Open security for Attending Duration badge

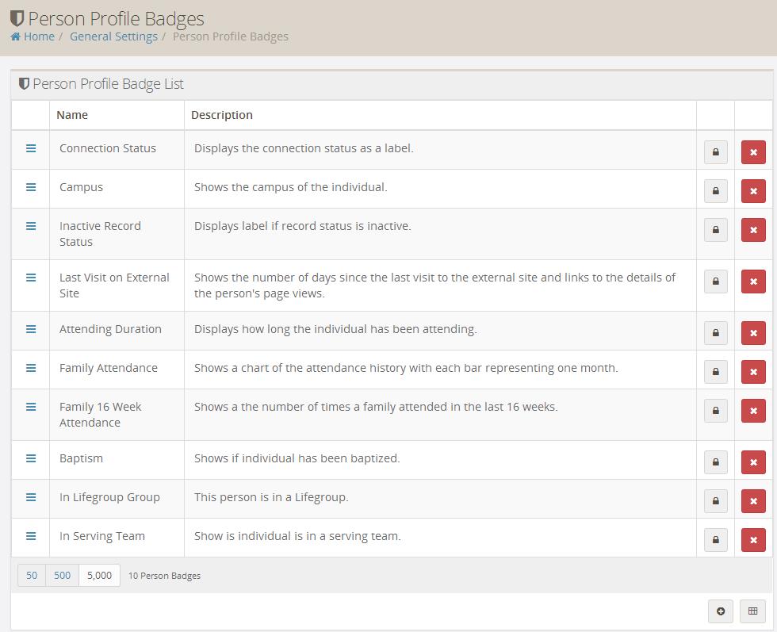(x=715, y=333)
